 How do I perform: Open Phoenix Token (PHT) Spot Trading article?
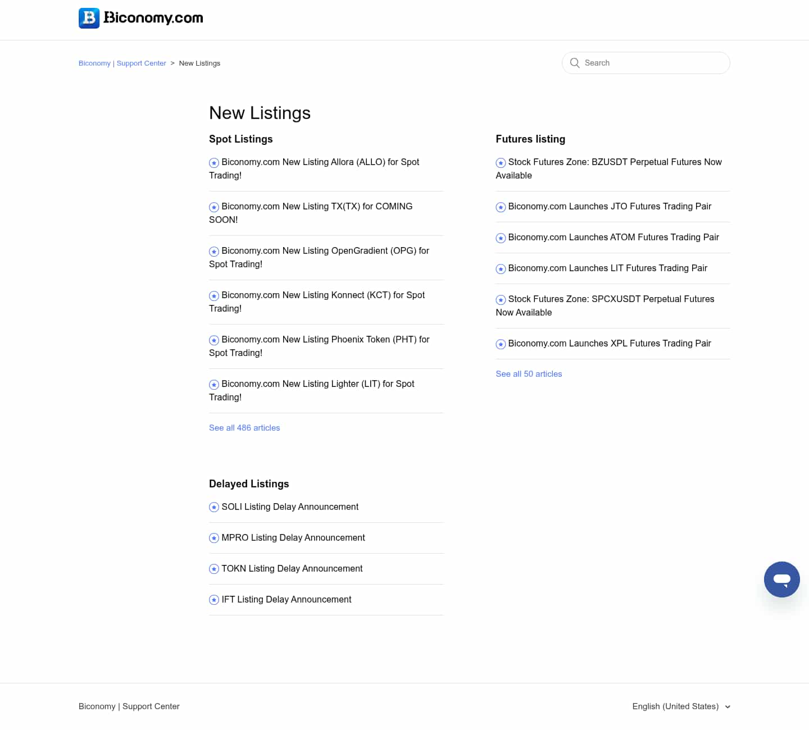click(319, 346)
